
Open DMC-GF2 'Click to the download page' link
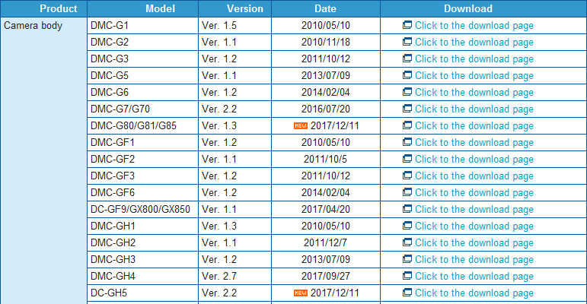click(x=474, y=160)
